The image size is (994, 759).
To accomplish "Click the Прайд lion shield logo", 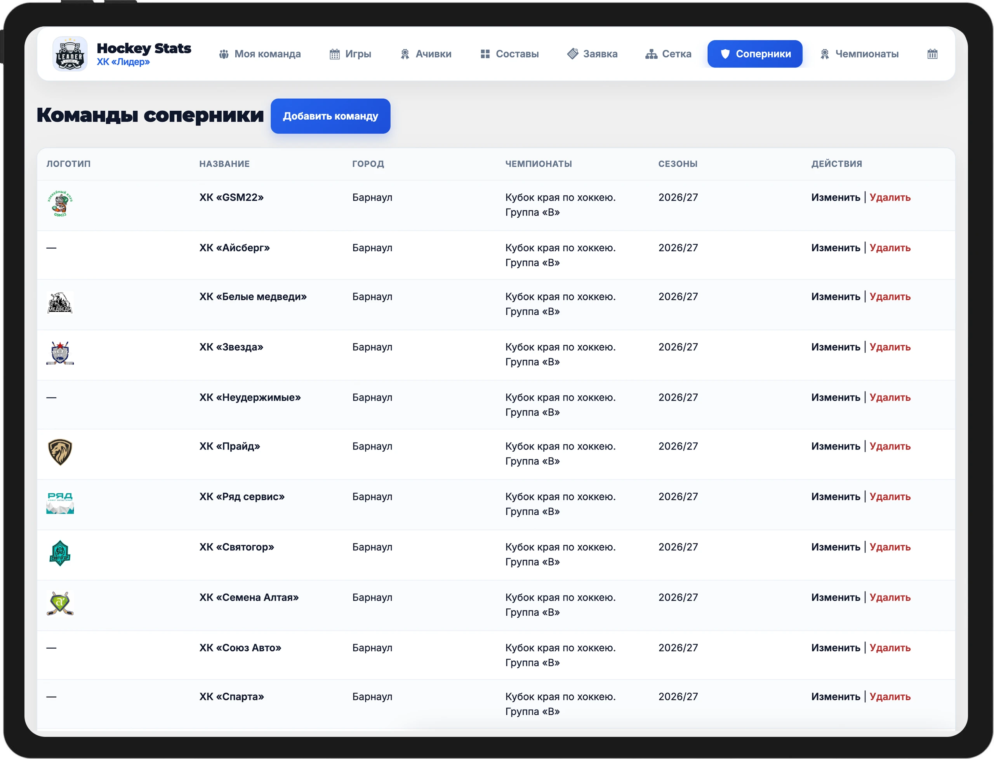I will 60,452.
